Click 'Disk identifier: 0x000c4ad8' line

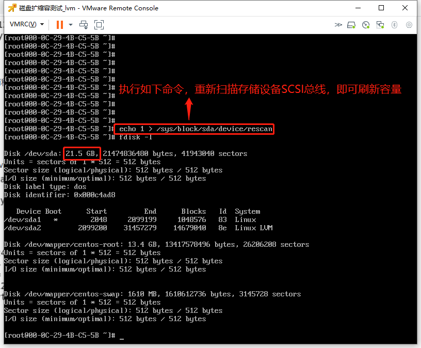[60, 195]
